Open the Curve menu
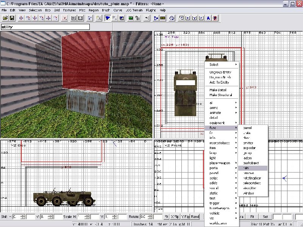Image resolution: width=303 pixels, height=227 pixels. point(118,10)
